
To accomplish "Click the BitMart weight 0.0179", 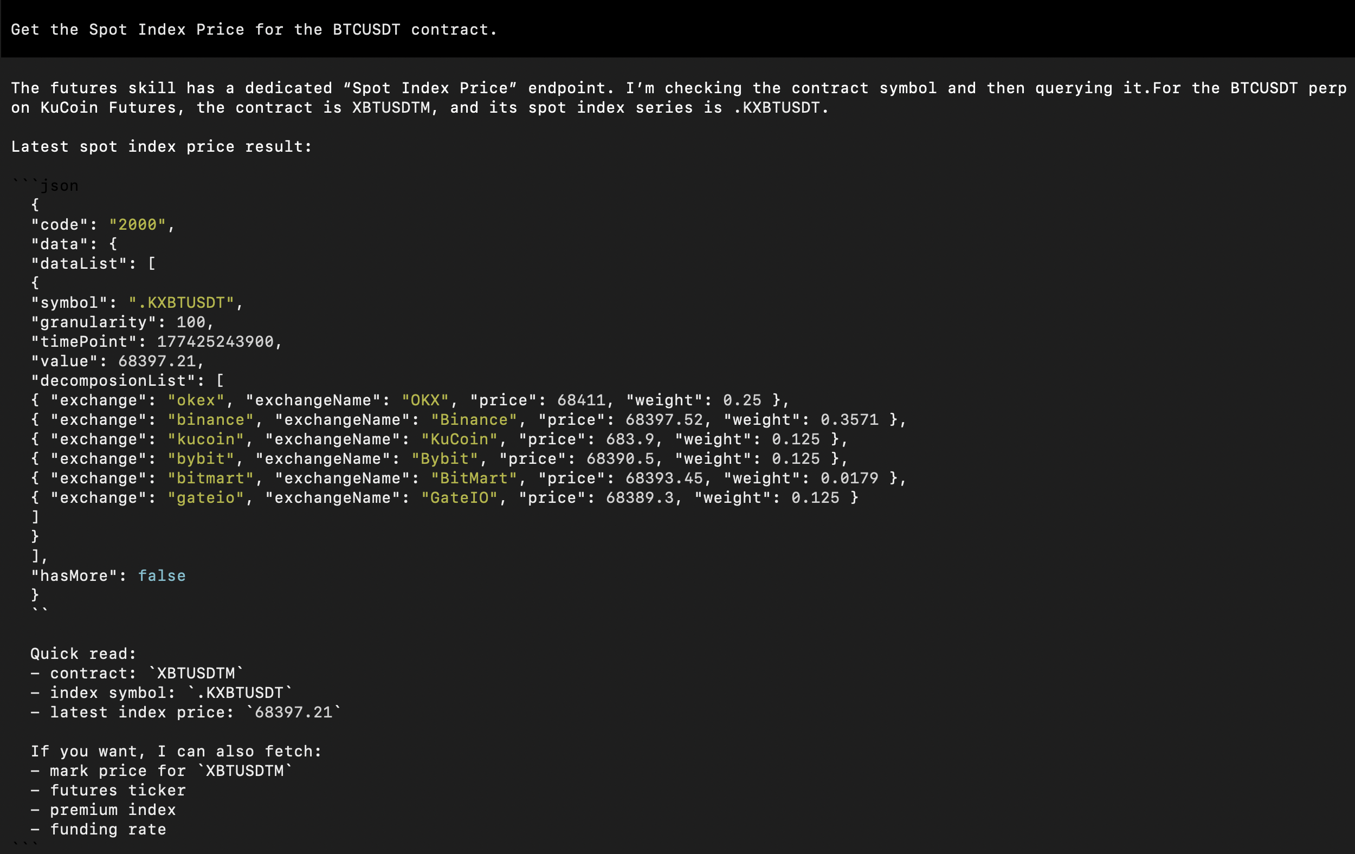I will click(849, 478).
